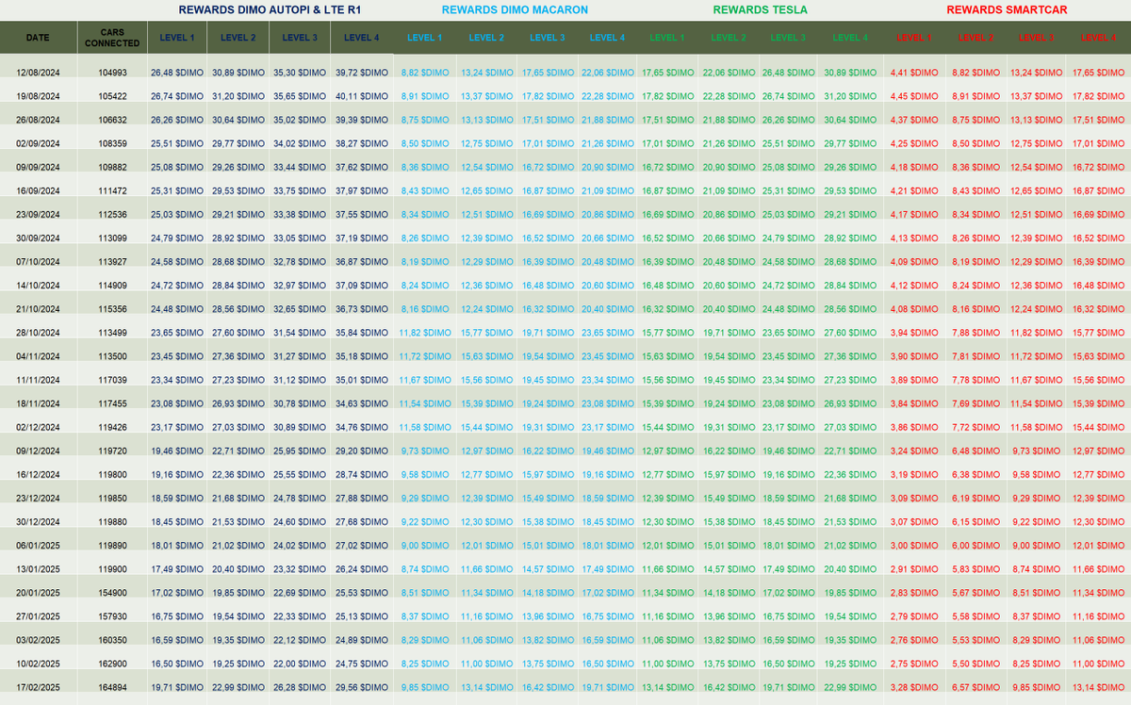Click LEVEL 1 header under AutoPi rewards
The image size is (1131, 705).
178,38
